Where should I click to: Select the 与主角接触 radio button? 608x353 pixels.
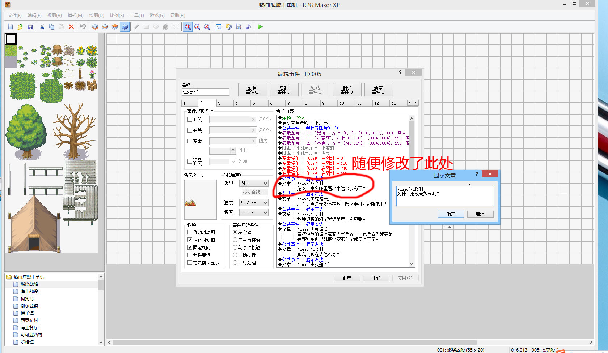click(x=235, y=240)
